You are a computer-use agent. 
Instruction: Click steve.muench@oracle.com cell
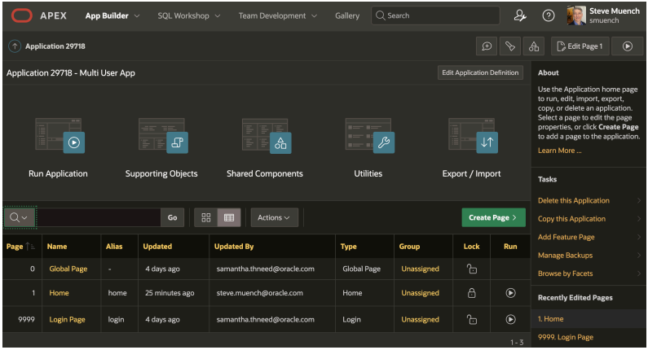(x=259, y=293)
